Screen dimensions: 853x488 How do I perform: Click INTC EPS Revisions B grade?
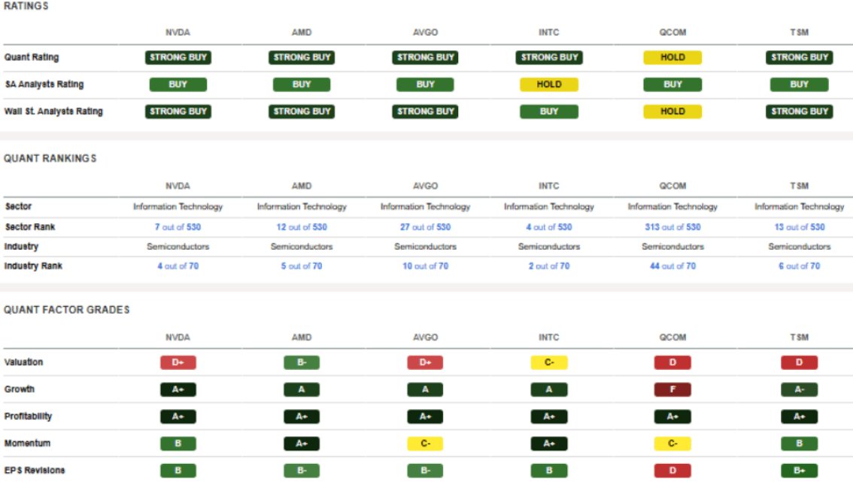point(549,471)
